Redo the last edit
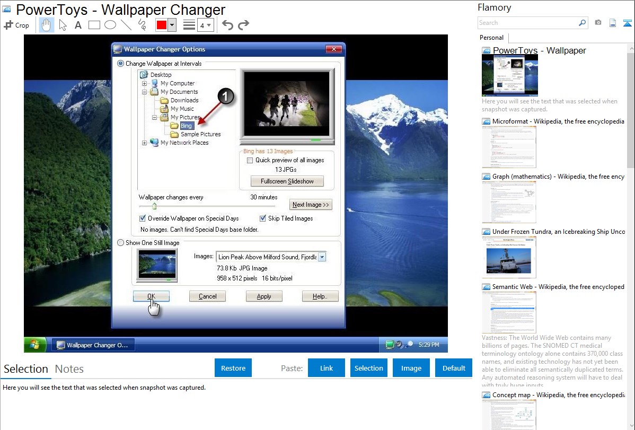 pos(243,25)
